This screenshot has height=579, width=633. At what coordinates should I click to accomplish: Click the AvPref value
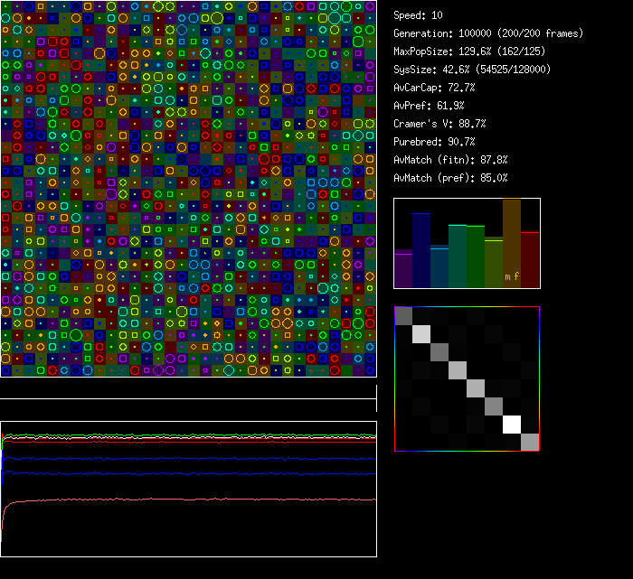click(x=429, y=106)
